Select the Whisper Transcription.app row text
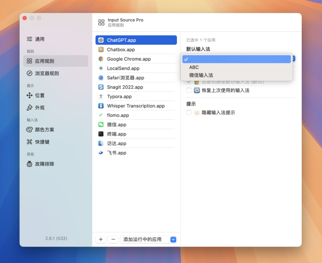322x263 pixels. pyautogui.click(x=136, y=106)
